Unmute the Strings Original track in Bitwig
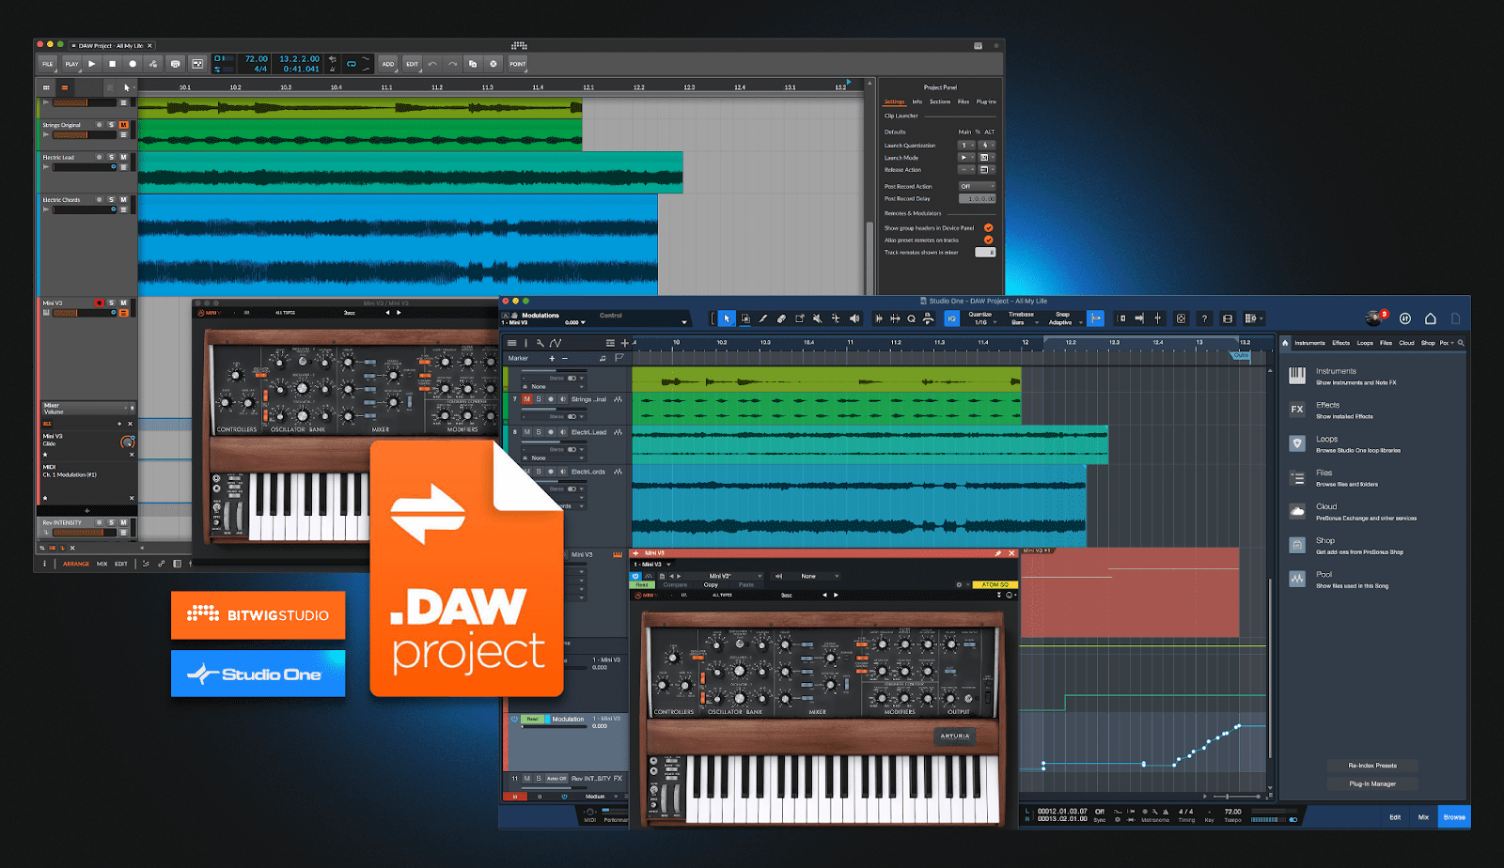The image size is (1504, 868). (123, 125)
